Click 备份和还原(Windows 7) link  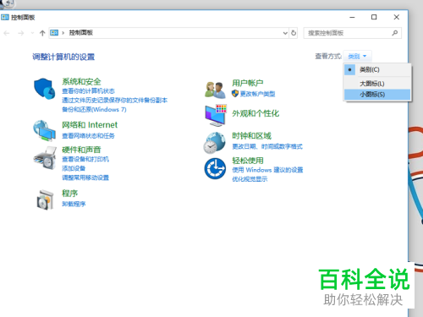[94, 110]
